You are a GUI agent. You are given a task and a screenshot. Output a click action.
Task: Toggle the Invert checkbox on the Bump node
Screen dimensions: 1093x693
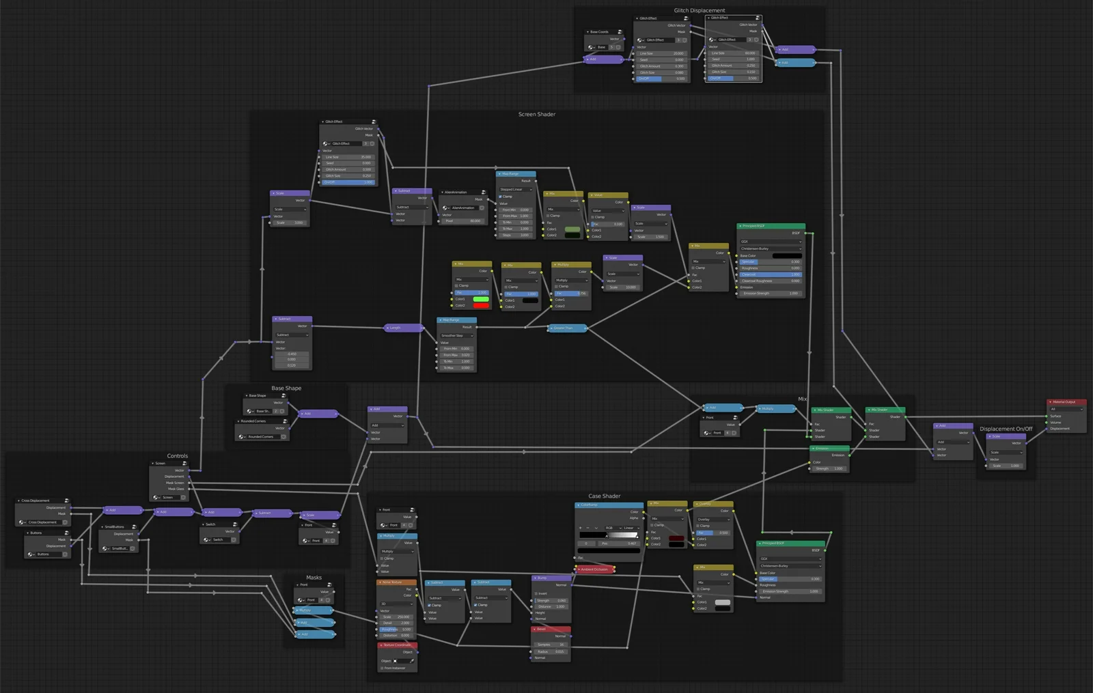pos(536,594)
